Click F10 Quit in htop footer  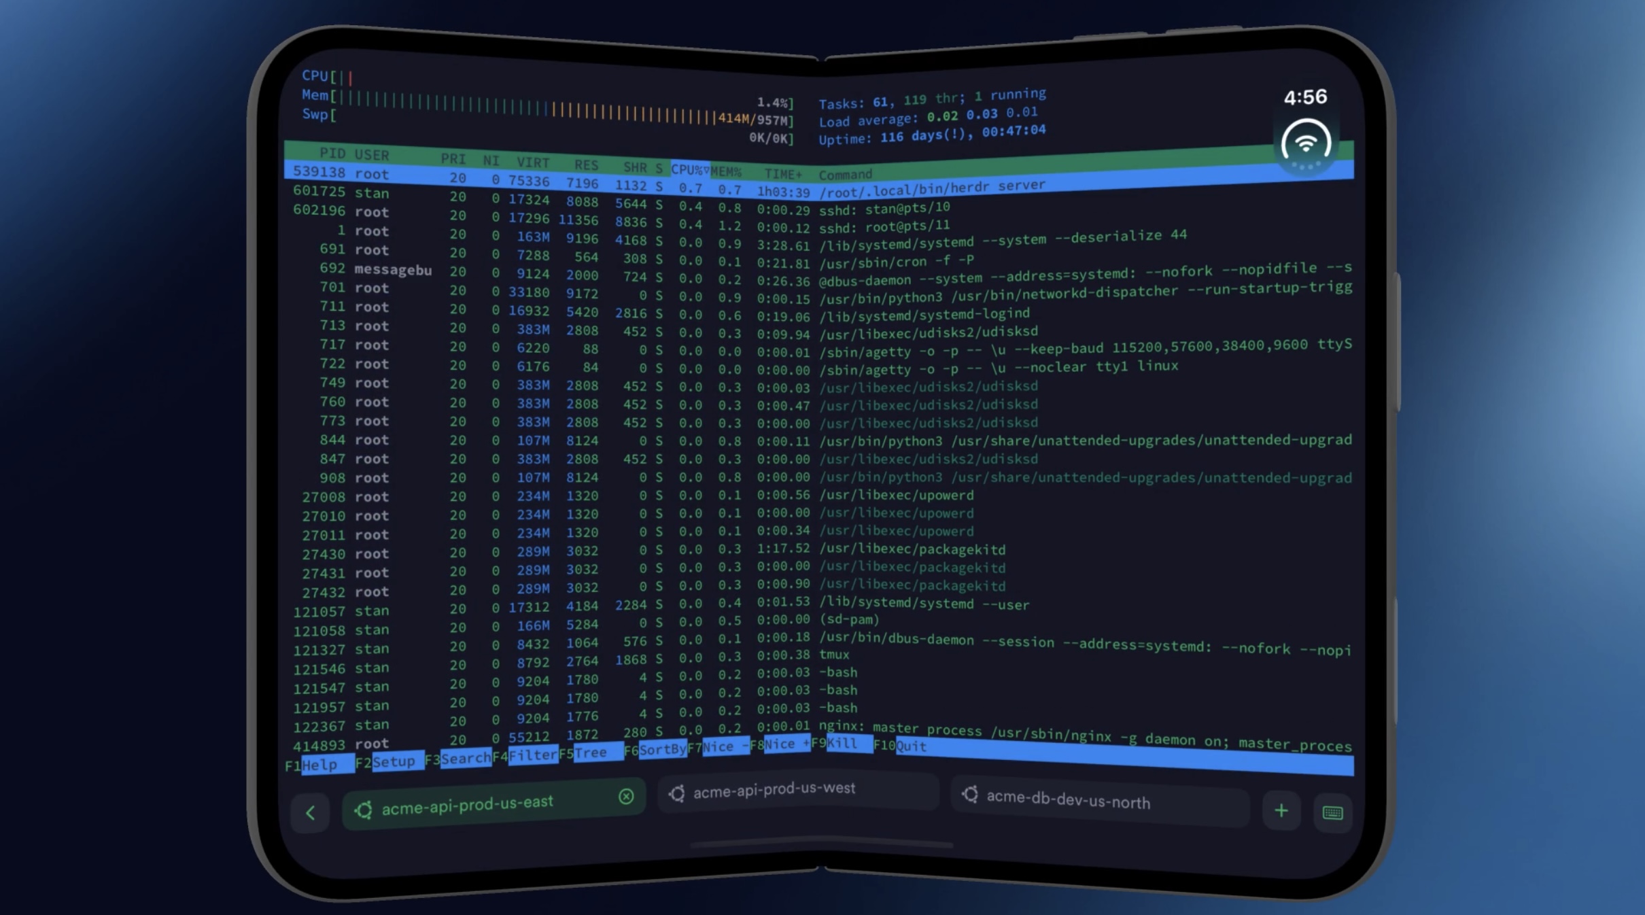pos(900,746)
